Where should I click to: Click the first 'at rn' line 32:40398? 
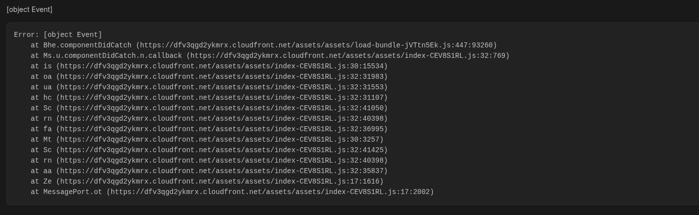click(x=209, y=119)
